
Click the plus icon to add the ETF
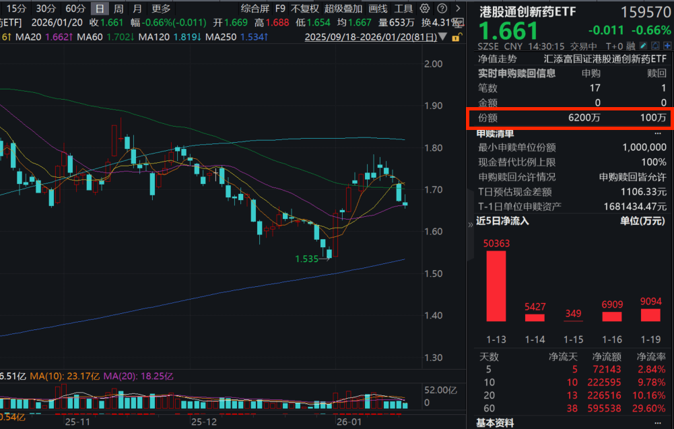pyautogui.click(x=667, y=45)
